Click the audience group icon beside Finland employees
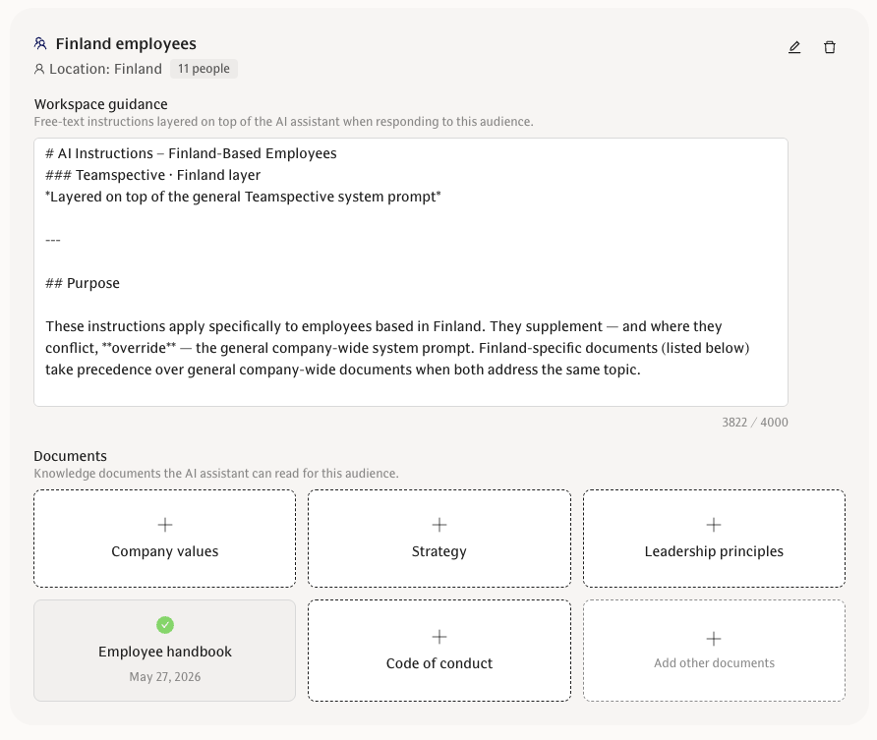877x740 pixels. click(40, 43)
